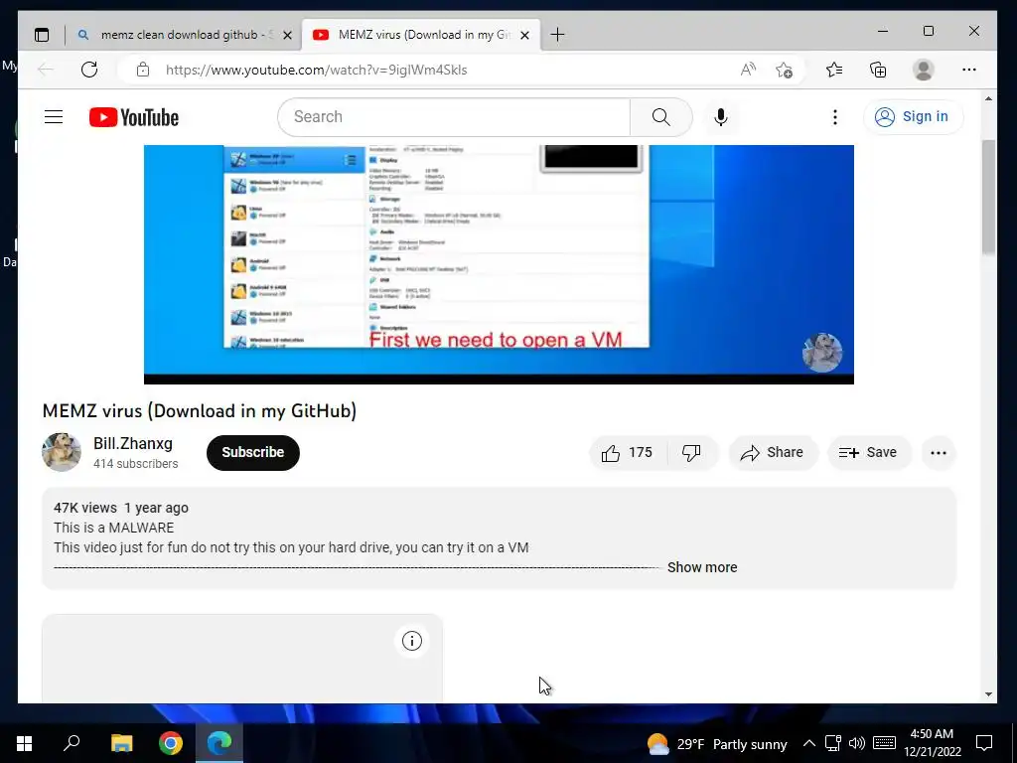Open Edge tab actions menu icon
The width and height of the screenshot is (1017, 763).
pos(42,35)
